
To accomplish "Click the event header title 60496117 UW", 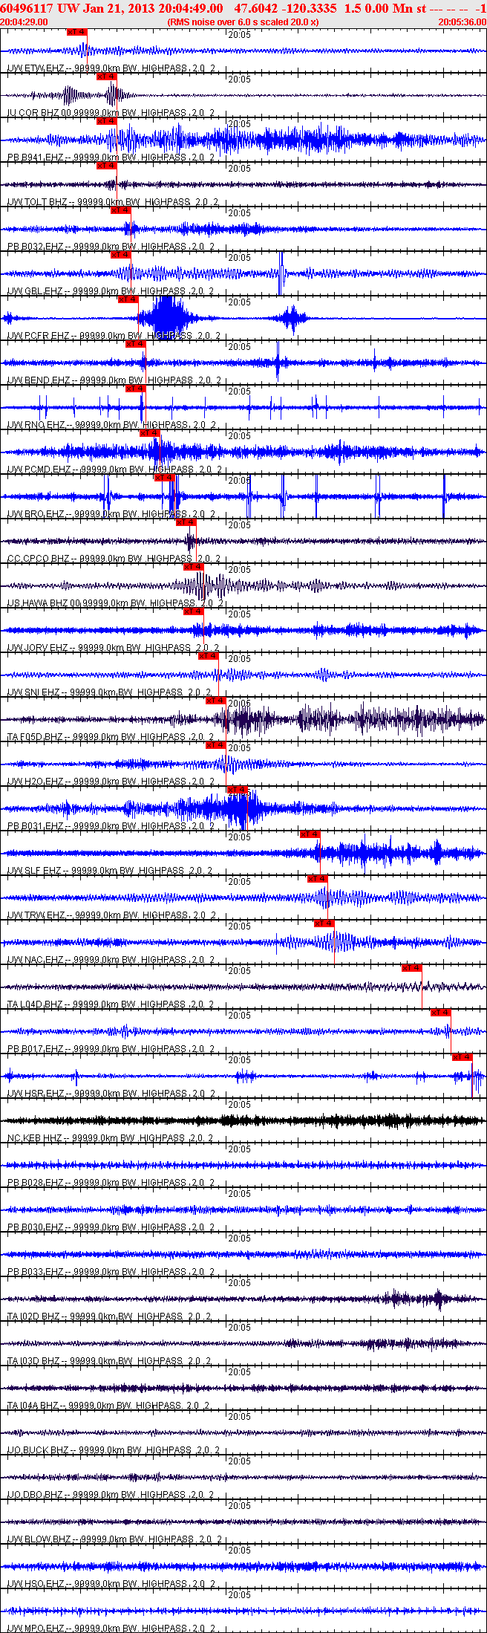I will pos(27,8).
